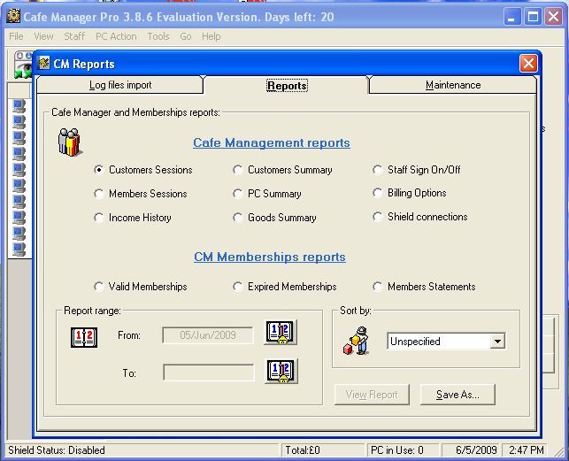This screenshot has width=569, height=461.
Task: Open the Help menu
Action: click(x=211, y=36)
